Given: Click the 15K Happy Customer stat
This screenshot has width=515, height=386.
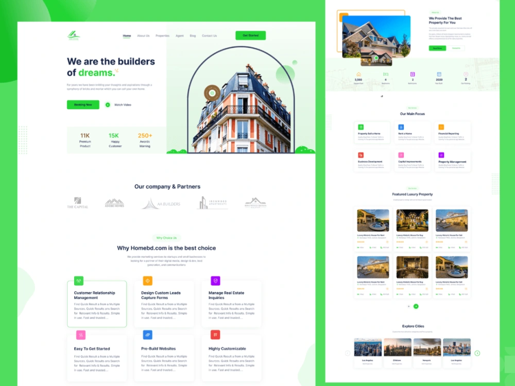Looking at the screenshot, I should [x=115, y=140].
